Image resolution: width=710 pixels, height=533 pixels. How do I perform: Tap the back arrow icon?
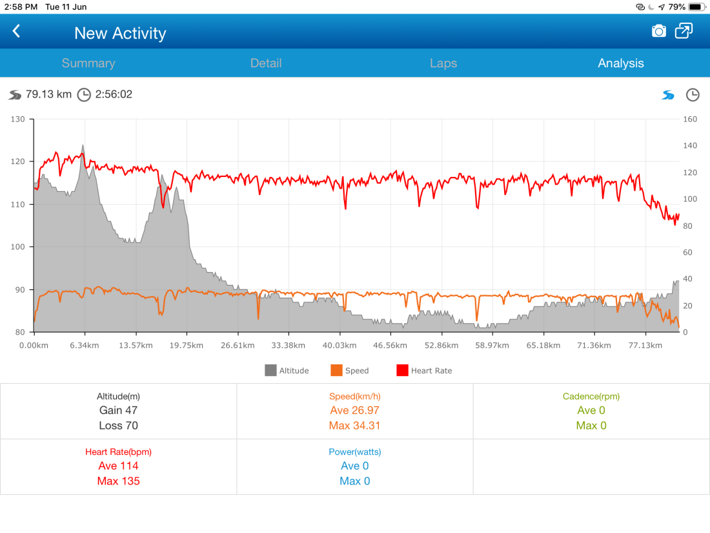tap(17, 31)
